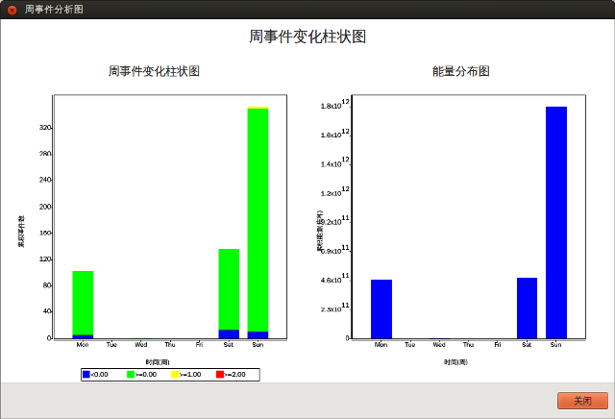Click the blue segment at the Saturday bar's base

229,333
